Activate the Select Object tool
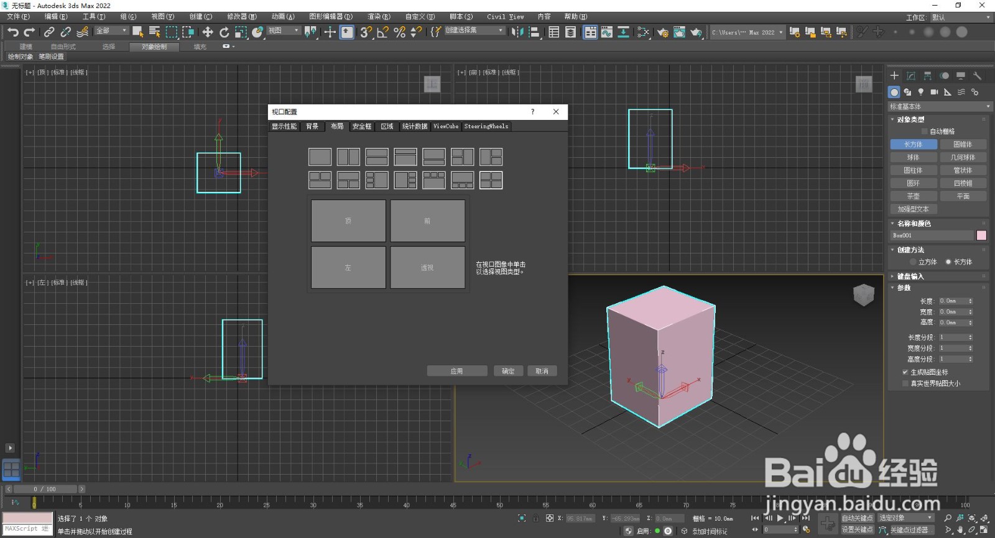The image size is (995, 538). (138, 32)
